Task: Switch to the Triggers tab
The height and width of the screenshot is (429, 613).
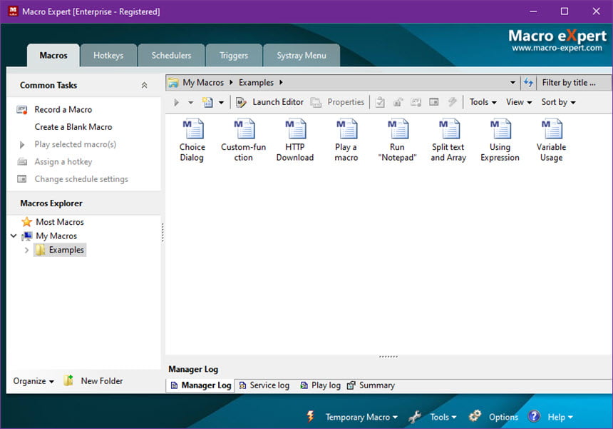Action: [x=234, y=56]
